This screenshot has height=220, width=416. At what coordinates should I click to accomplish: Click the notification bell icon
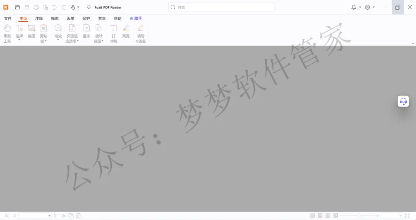click(x=354, y=7)
